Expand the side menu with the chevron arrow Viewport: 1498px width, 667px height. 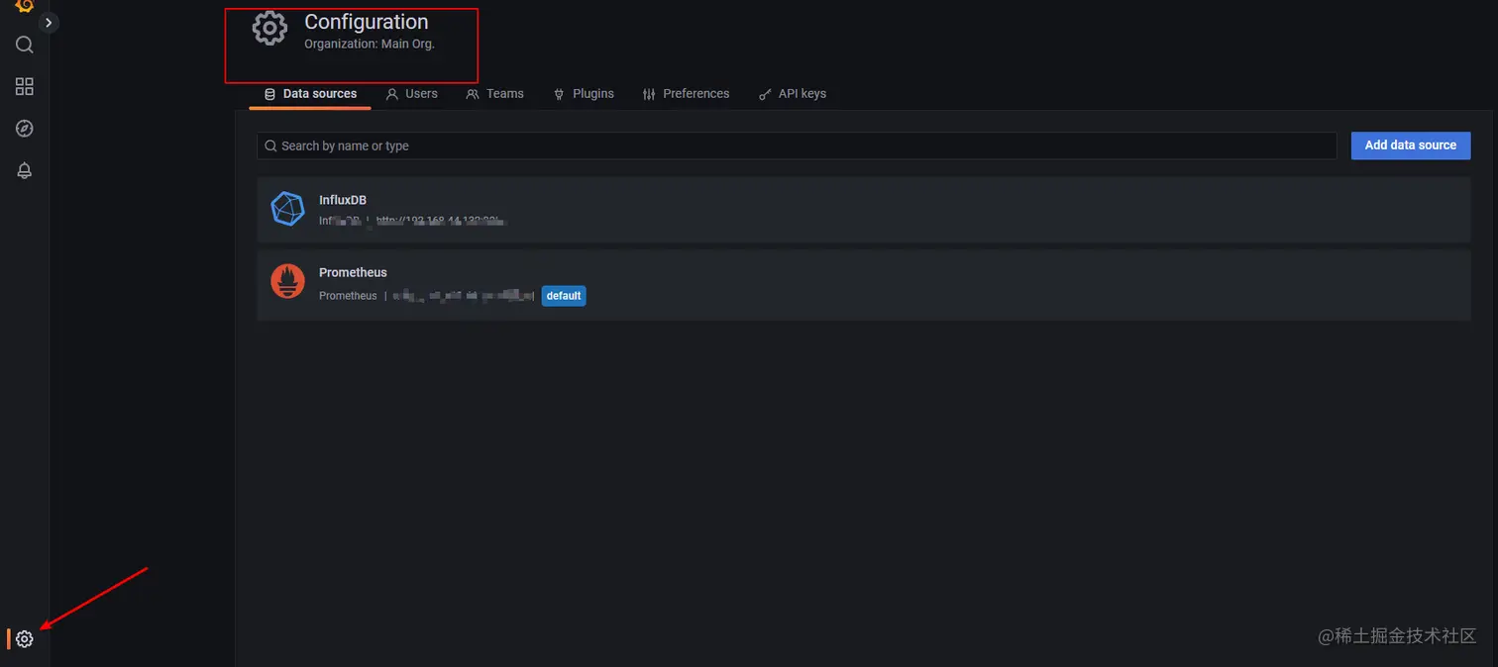coord(49,22)
